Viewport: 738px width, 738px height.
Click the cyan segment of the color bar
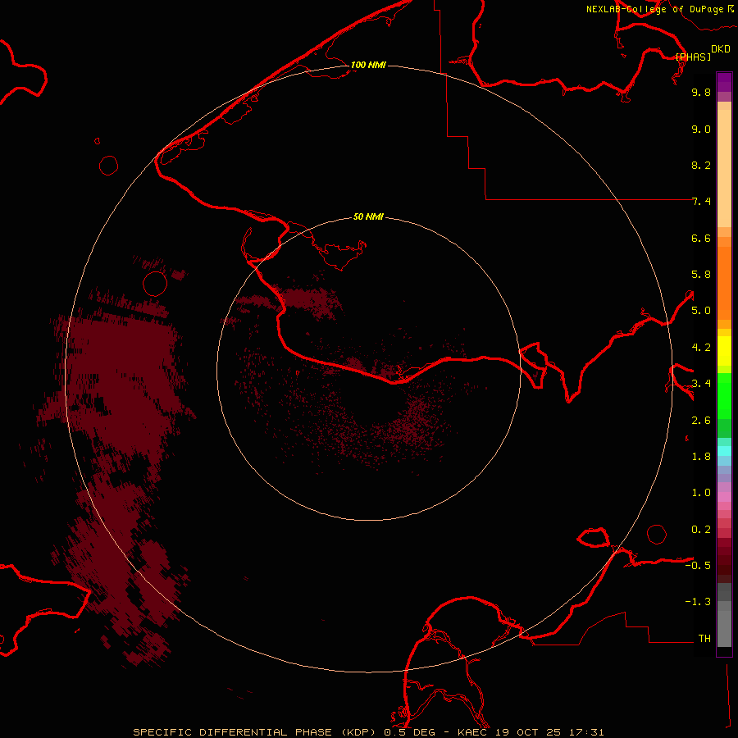click(x=724, y=451)
